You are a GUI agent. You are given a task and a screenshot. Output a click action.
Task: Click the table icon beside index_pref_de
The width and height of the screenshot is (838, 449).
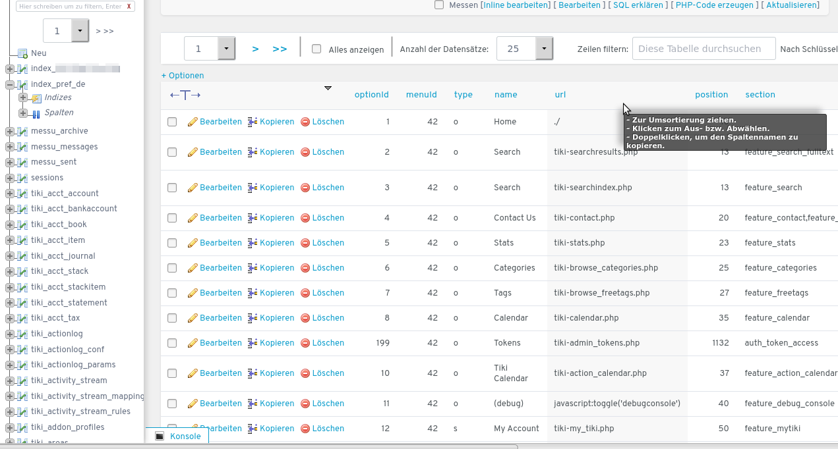(x=22, y=84)
